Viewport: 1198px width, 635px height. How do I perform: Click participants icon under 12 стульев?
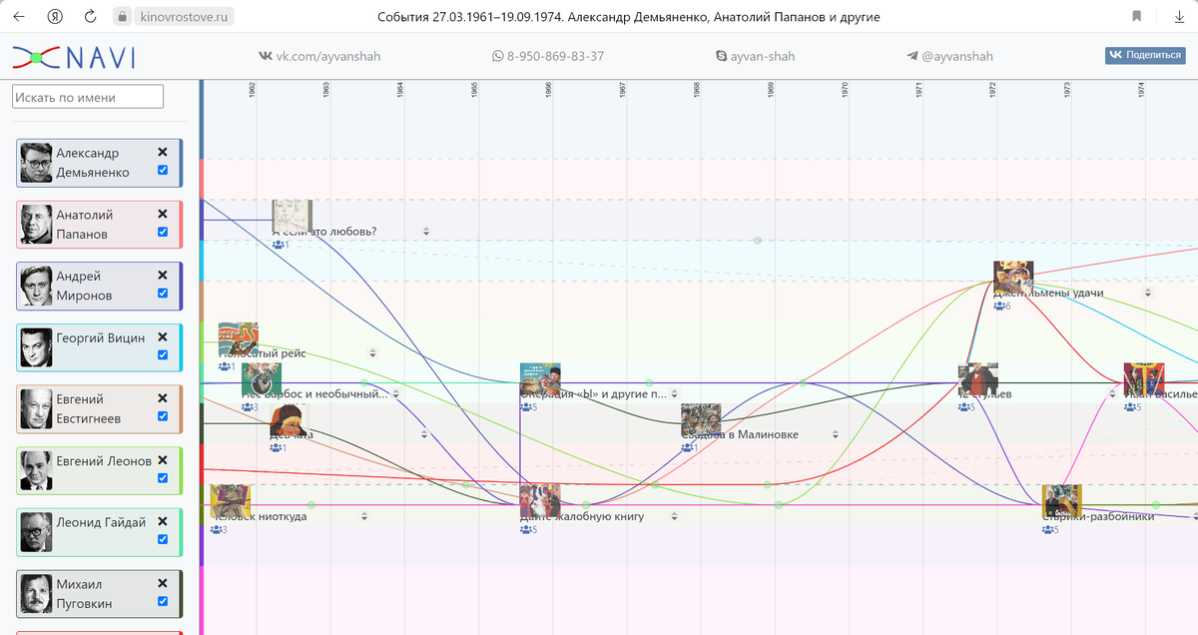pos(966,407)
